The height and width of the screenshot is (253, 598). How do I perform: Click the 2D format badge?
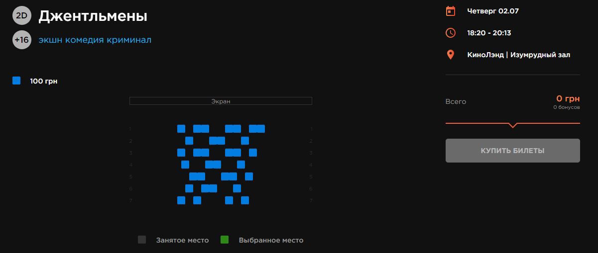(21, 16)
